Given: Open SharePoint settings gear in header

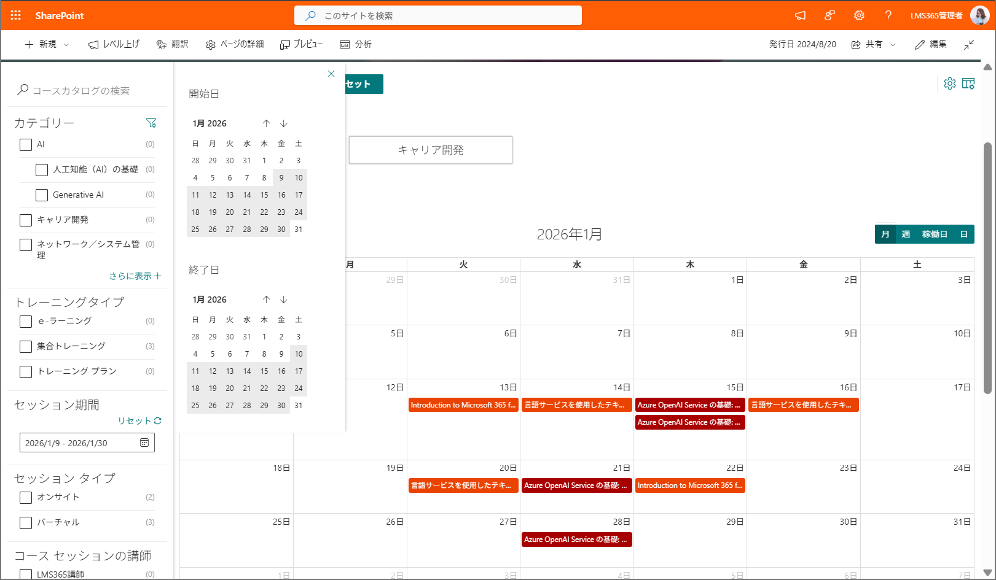Looking at the screenshot, I should pyautogui.click(x=859, y=15).
